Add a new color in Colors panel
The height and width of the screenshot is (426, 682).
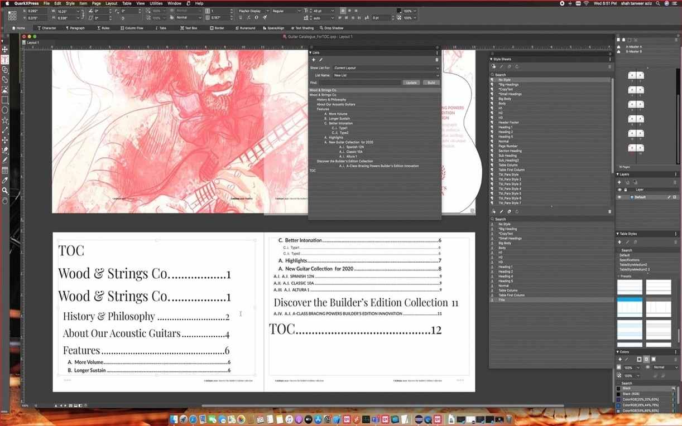coord(619,359)
